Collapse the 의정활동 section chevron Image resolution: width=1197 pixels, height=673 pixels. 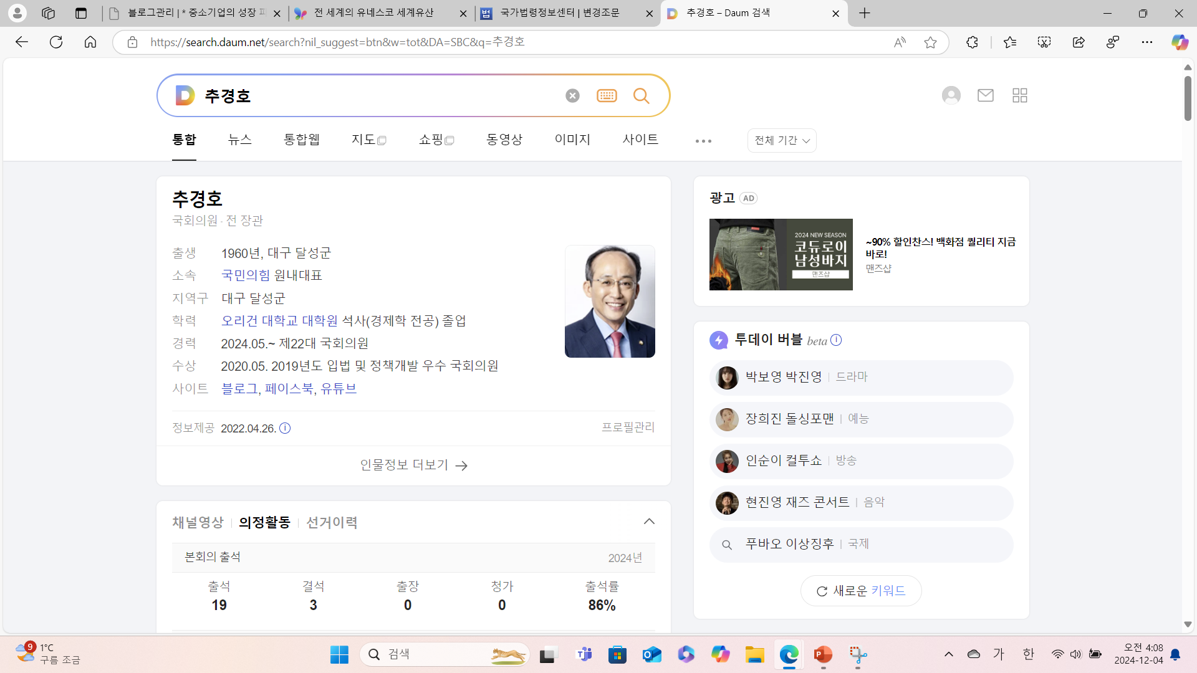click(649, 522)
